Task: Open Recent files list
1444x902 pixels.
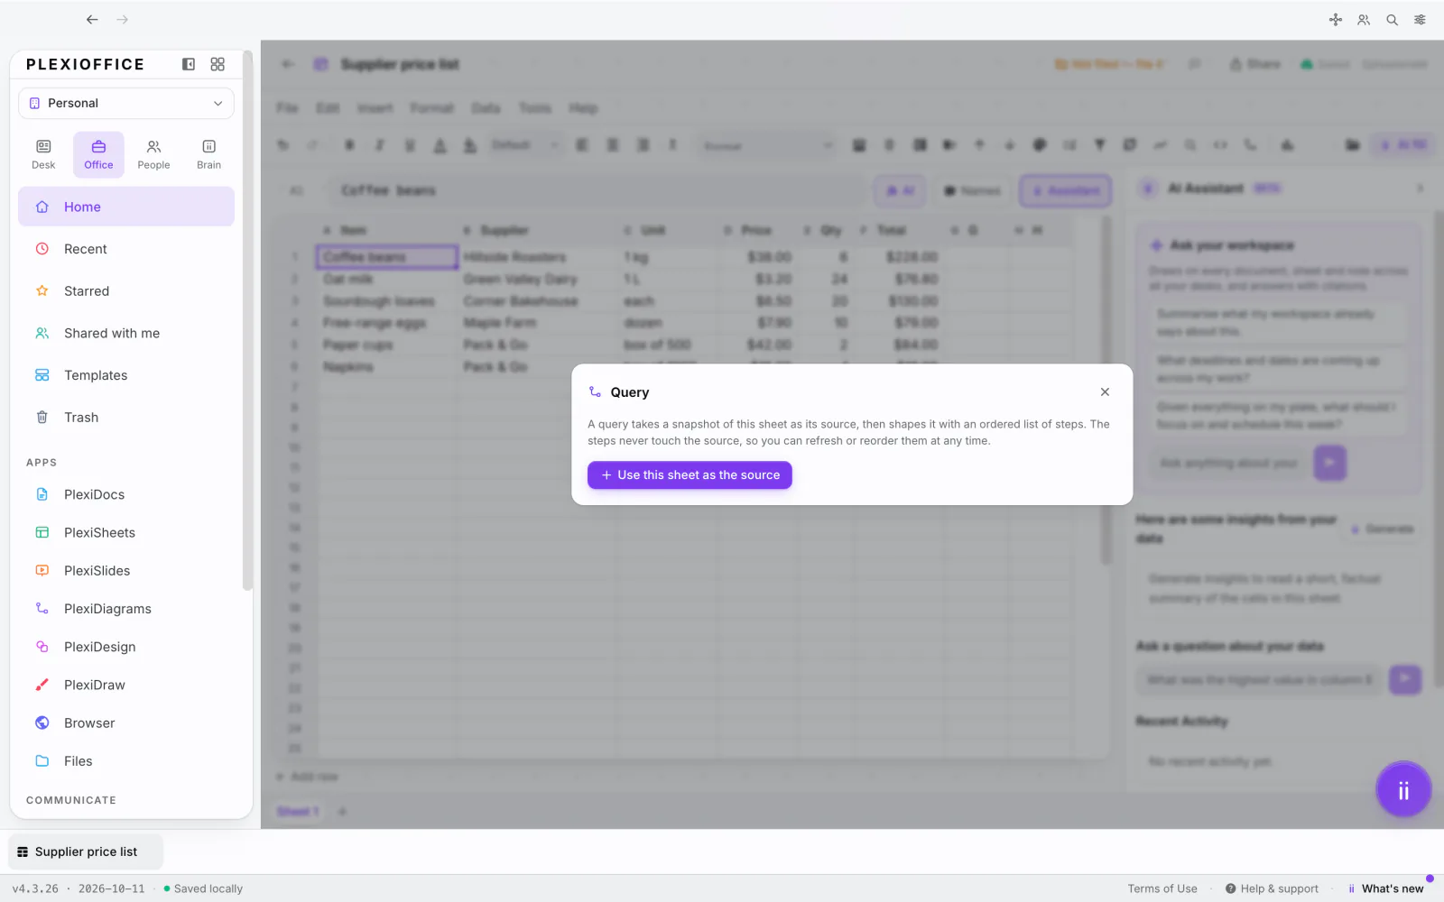Action: [126, 249]
